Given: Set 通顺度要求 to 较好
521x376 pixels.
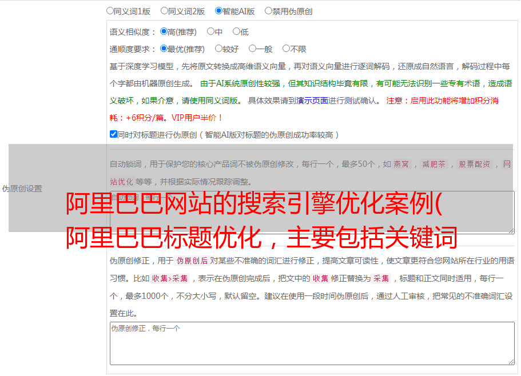Looking at the screenshot, I should point(218,49).
